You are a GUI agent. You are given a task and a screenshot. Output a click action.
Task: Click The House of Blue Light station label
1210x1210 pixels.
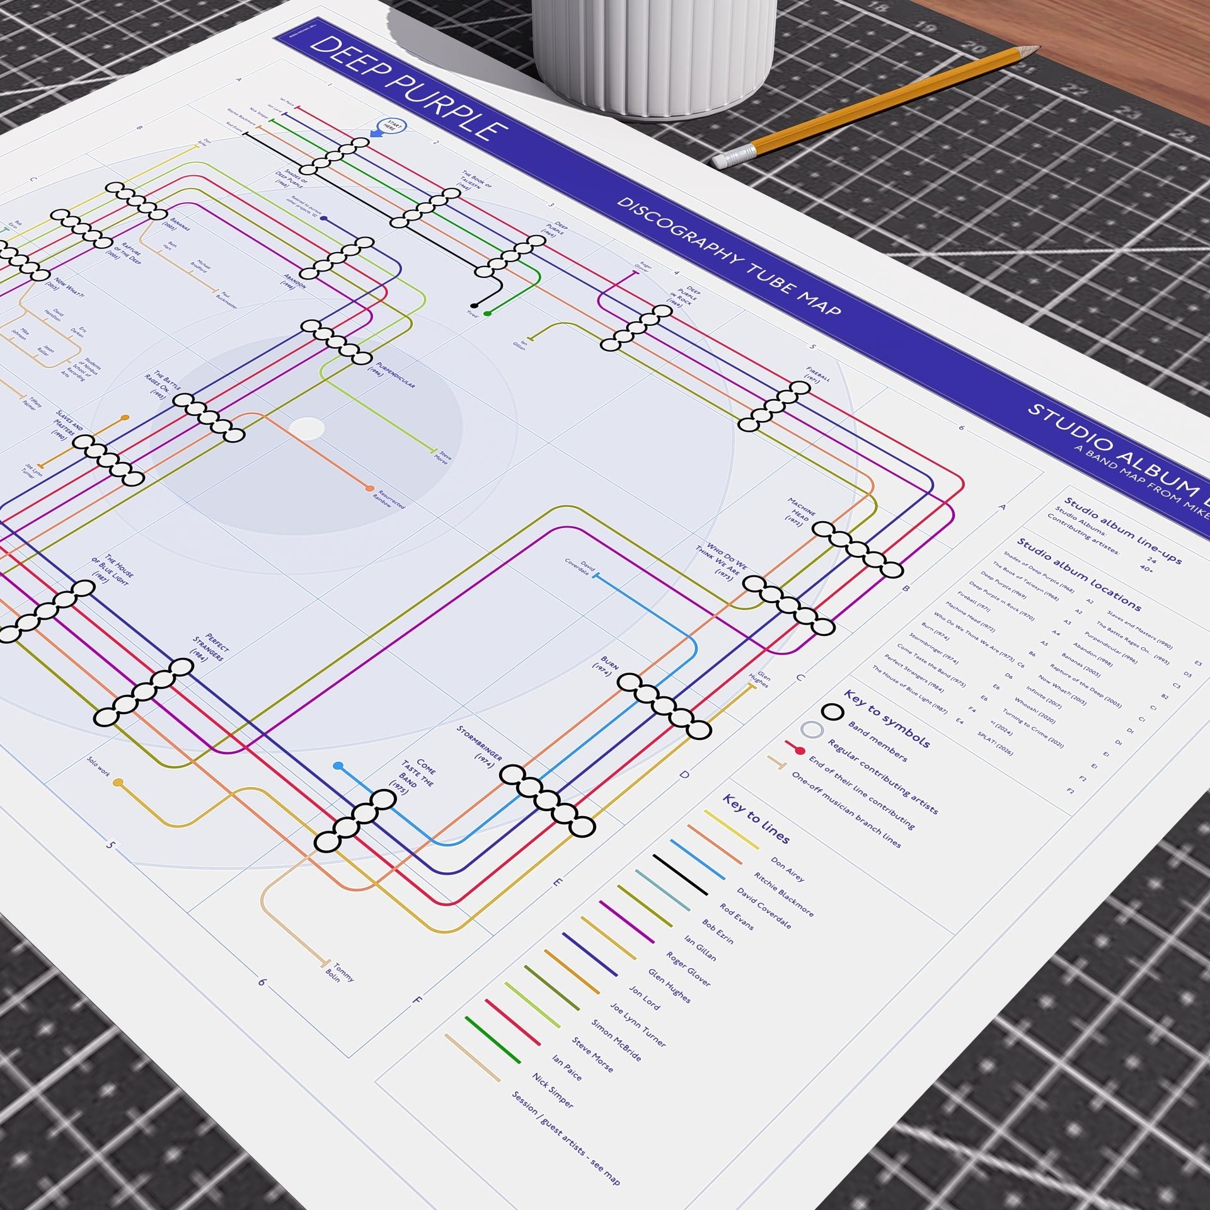click(x=112, y=570)
